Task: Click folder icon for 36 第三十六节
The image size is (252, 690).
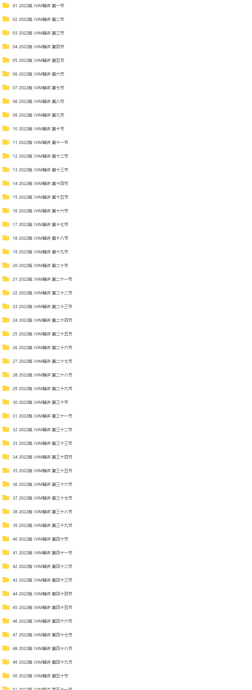Action: tap(6, 484)
